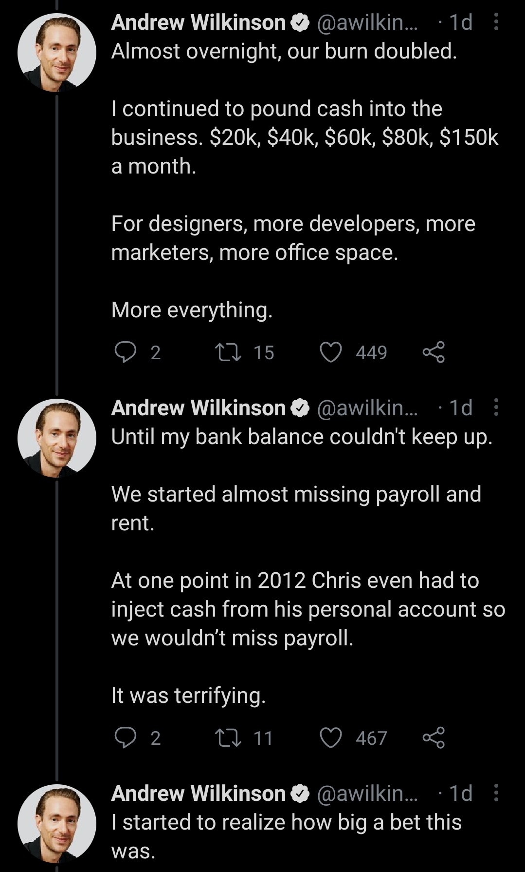Open more options on first tweet
Screen dimensions: 525x872
tap(496, 22)
